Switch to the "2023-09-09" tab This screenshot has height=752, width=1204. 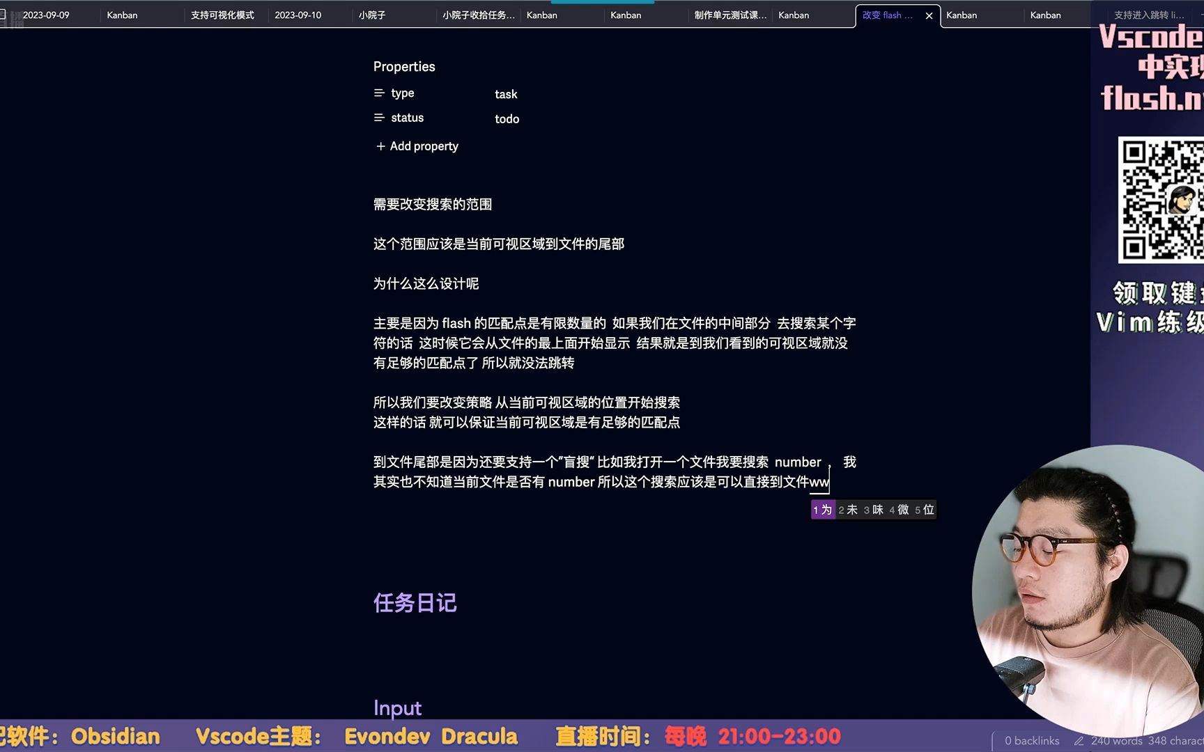(x=47, y=14)
